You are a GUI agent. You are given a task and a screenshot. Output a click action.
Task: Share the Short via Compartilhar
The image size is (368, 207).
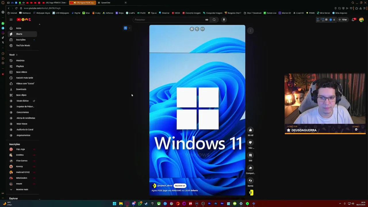pyautogui.click(x=250, y=168)
